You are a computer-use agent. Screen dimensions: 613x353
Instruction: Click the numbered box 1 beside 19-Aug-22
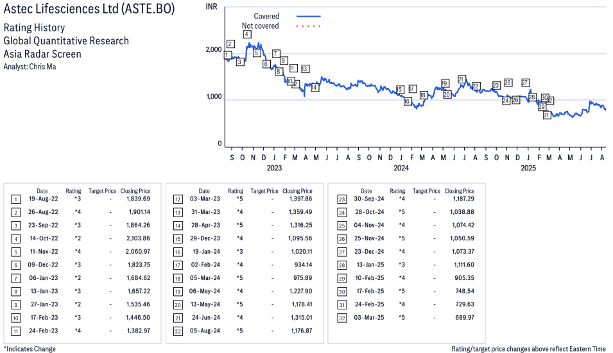15,200
